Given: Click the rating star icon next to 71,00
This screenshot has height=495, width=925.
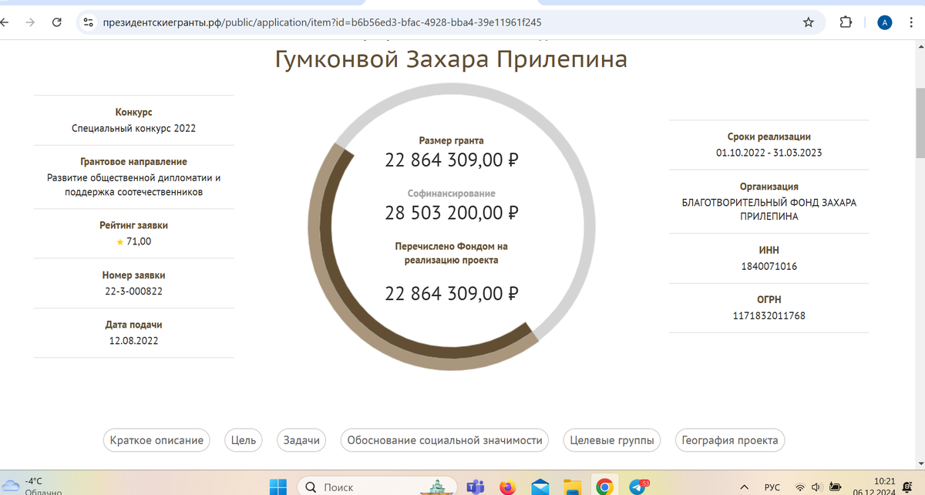Looking at the screenshot, I should [x=119, y=242].
